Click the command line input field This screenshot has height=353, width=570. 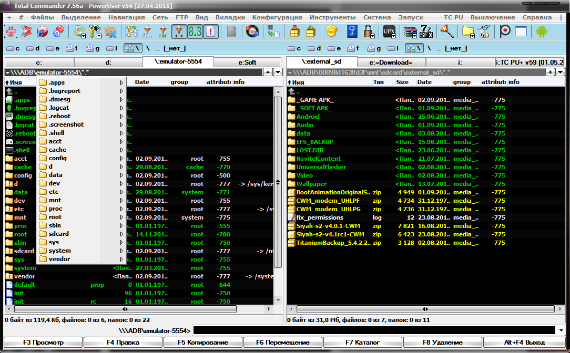click(x=373, y=330)
